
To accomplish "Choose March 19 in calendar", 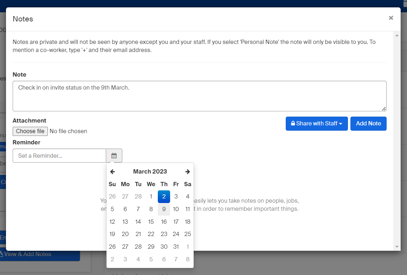I will coord(112,234).
